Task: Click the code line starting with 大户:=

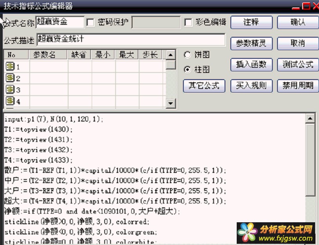Action: click(115, 191)
